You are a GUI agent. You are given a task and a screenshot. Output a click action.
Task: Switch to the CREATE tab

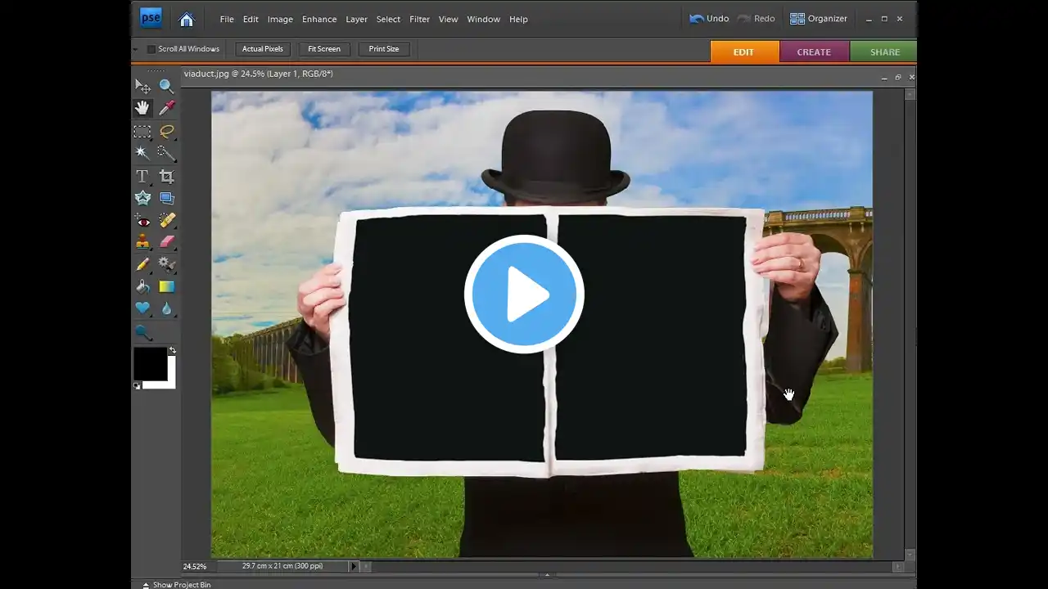point(814,52)
